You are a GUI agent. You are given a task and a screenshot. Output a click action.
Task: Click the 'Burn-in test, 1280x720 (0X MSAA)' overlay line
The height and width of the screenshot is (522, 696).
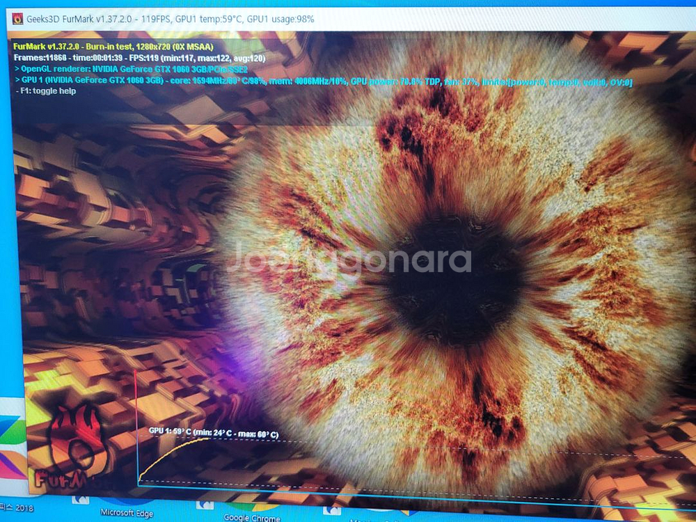click(113, 47)
